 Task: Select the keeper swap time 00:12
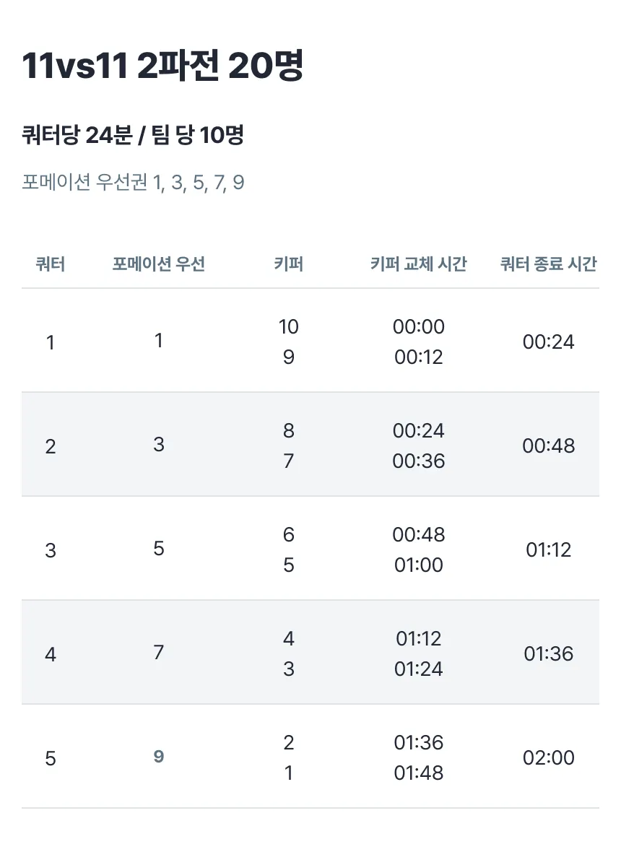419,357
